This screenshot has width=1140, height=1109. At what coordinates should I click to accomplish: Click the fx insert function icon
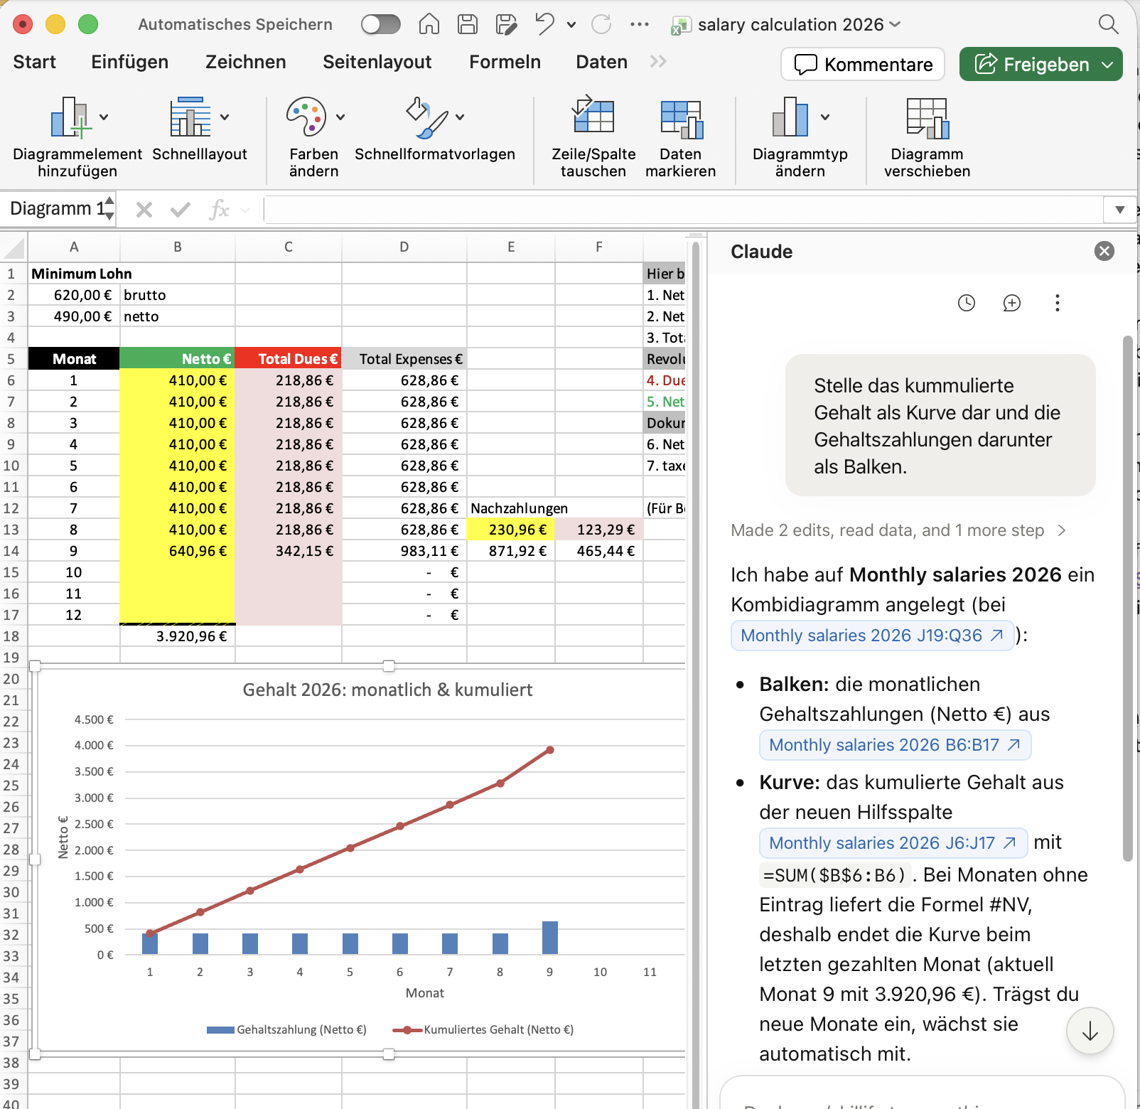[219, 210]
